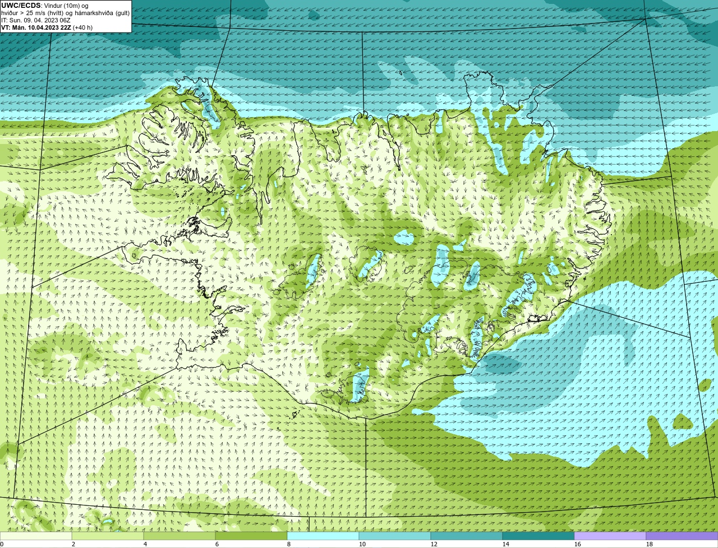Click the legend scale label '18'

click(x=650, y=544)
